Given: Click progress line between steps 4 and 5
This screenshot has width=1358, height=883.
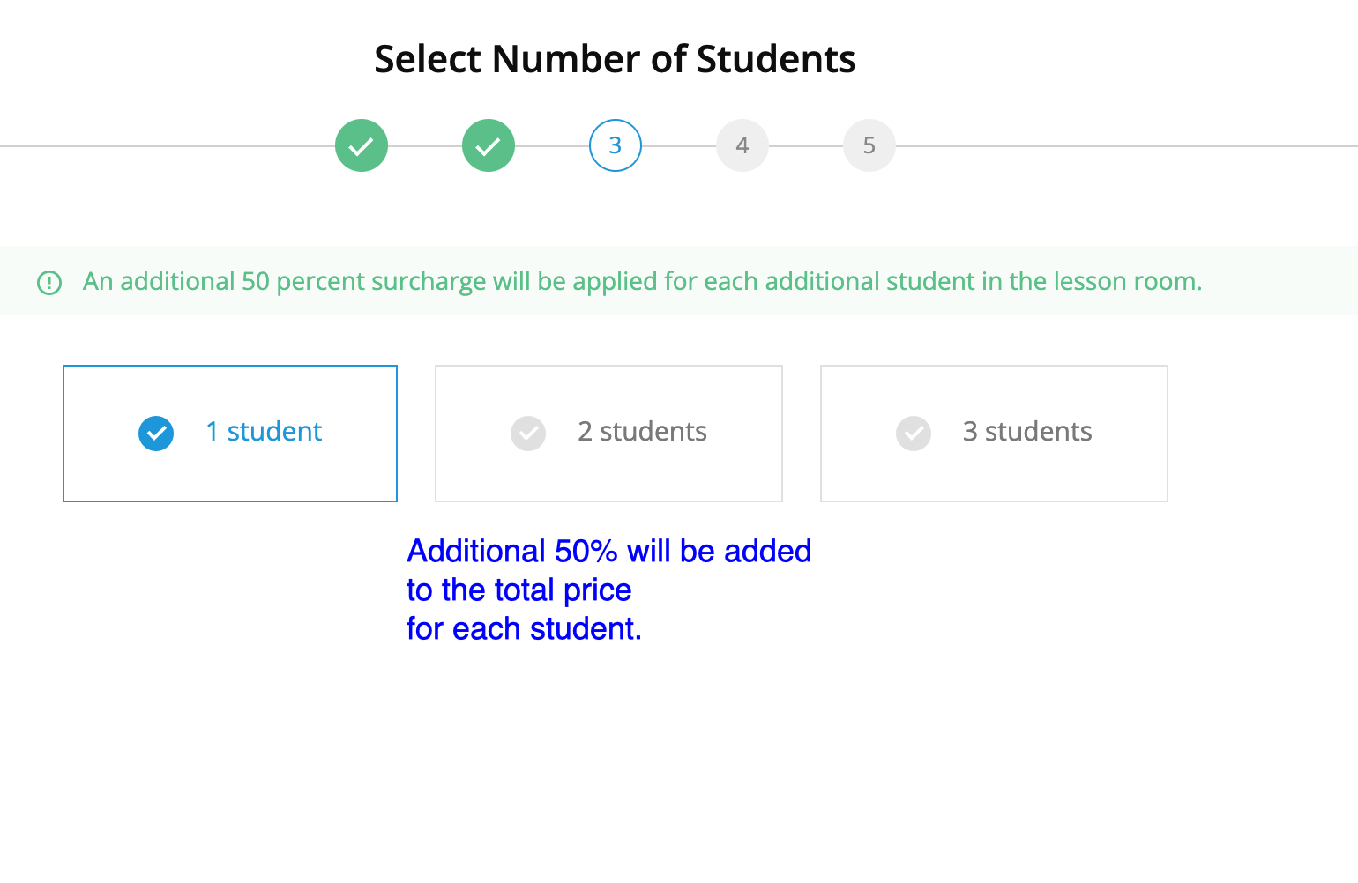Looking at the screenshot, I should coord(806,146).
